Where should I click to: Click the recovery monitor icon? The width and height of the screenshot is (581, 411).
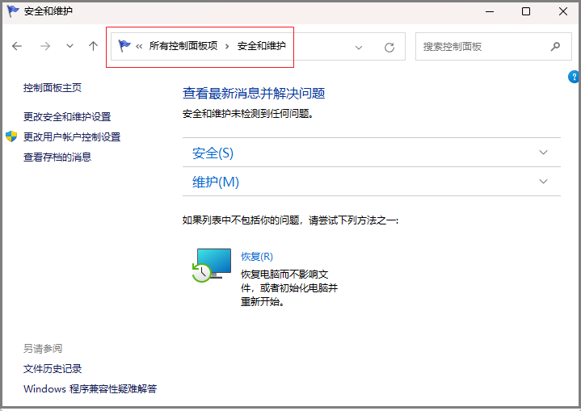(x=212, y=265)
